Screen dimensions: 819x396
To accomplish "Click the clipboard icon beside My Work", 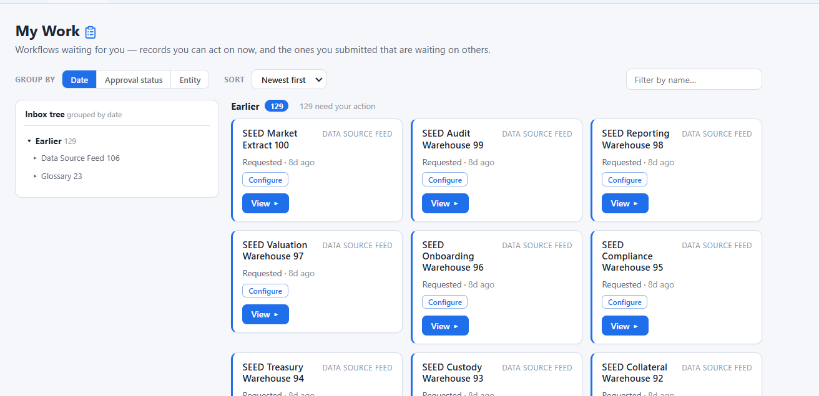I will (x=91, y=32).
